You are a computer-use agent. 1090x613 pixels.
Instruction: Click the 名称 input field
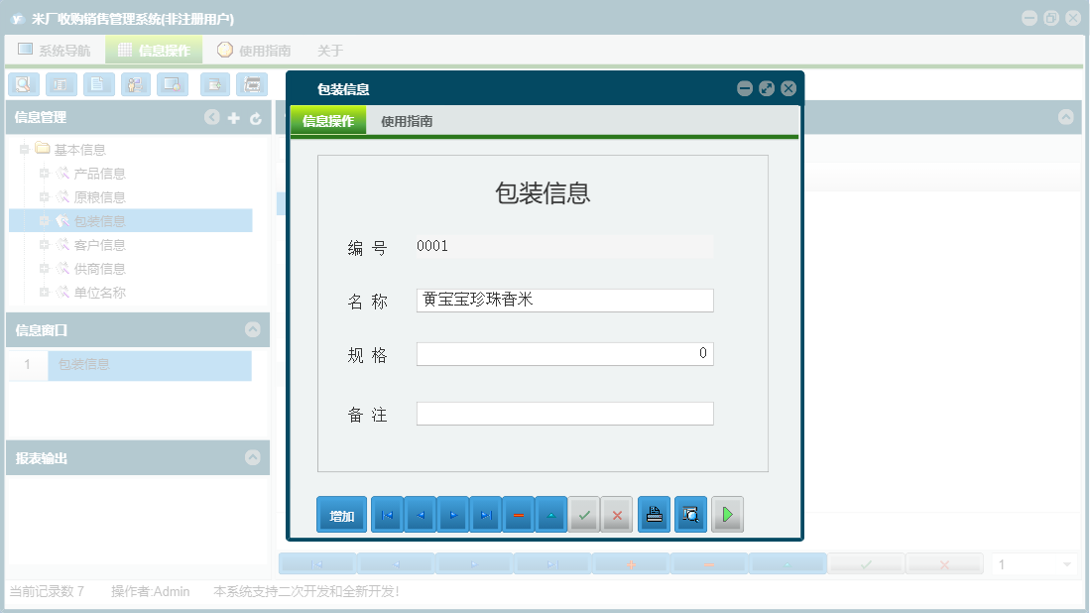[564, 301]
